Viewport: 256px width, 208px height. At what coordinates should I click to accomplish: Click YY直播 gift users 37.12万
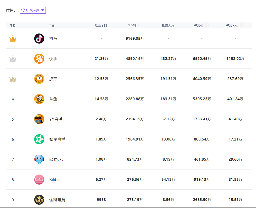(168, 119)
